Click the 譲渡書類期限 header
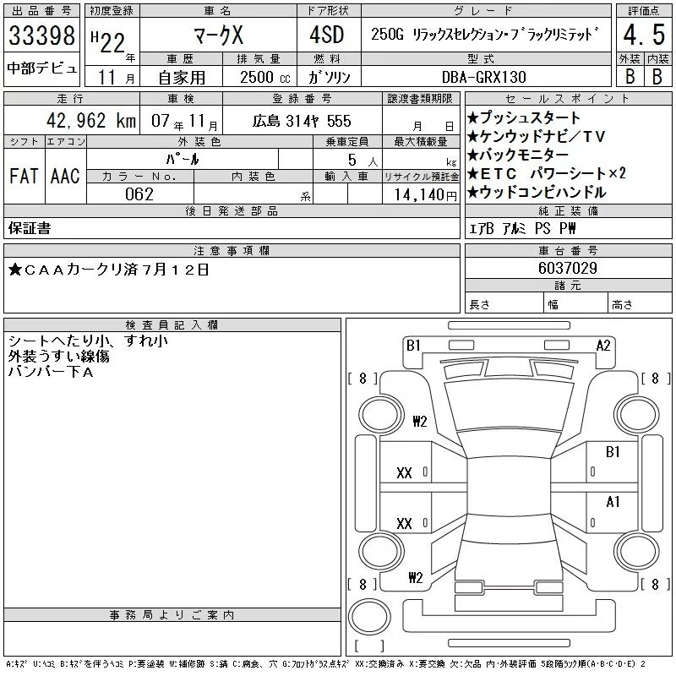Screen dimensions: 676x676 pos(420,99)
